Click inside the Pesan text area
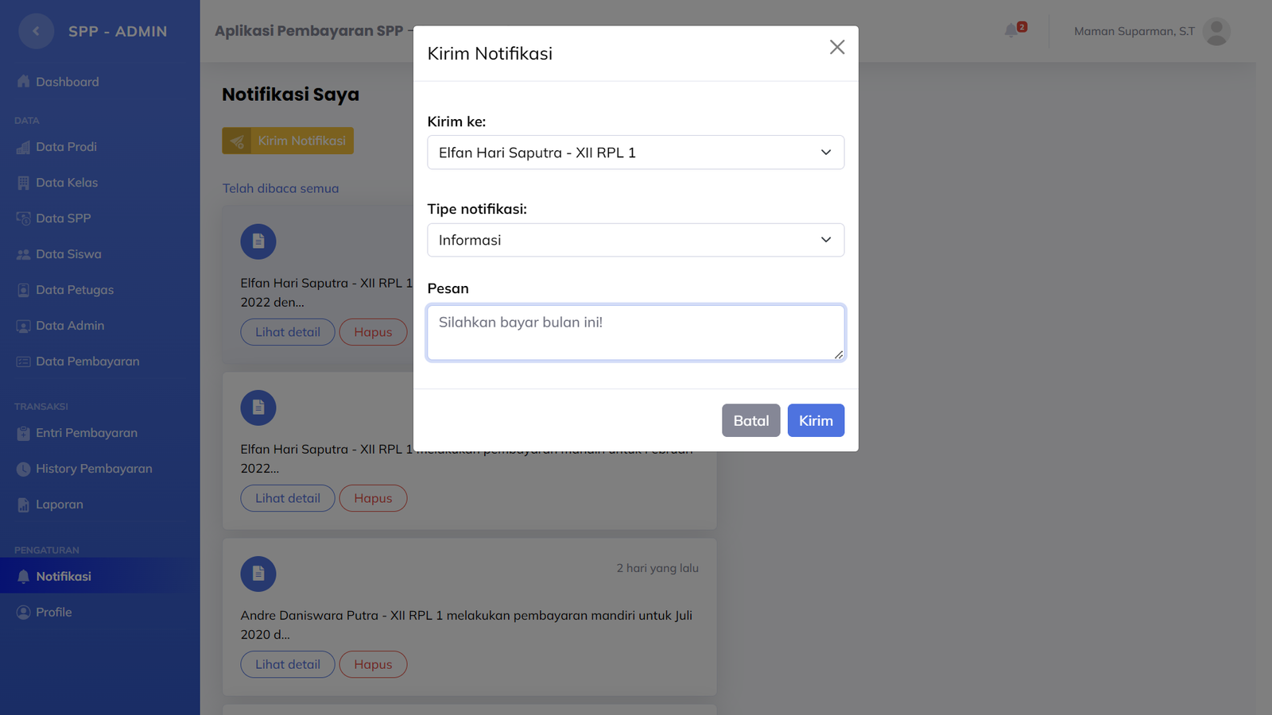This screenshot has height=715, width=1272. [x=635, y=333]
